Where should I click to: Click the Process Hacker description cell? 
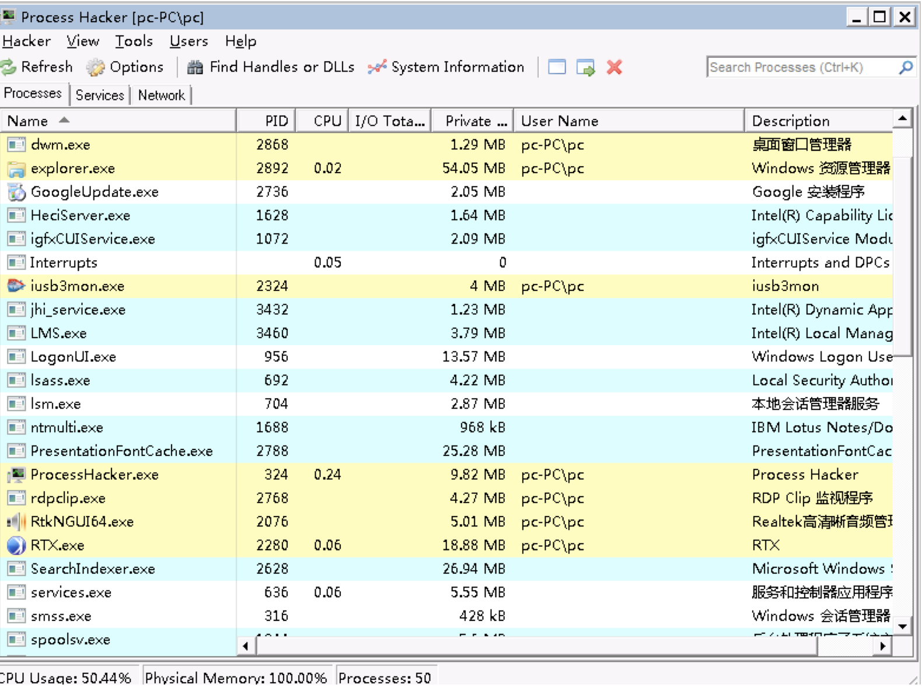pos(805,475)
